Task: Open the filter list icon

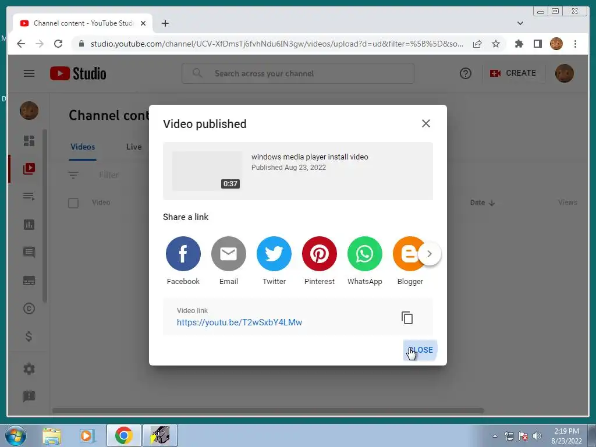Action: [73, 175]
